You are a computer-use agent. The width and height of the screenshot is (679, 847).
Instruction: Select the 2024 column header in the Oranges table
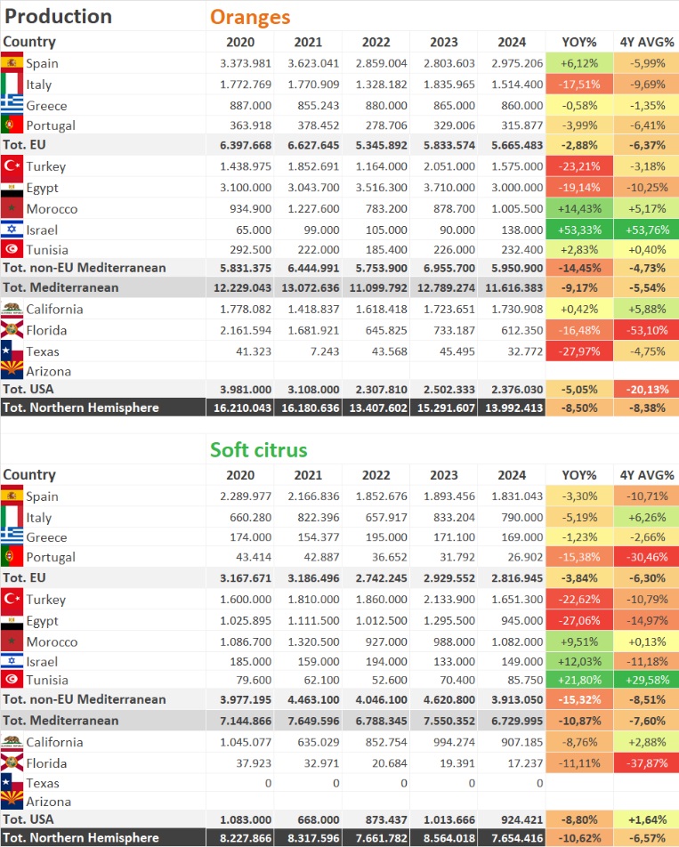pyautogui.click(x=511, y=42)
